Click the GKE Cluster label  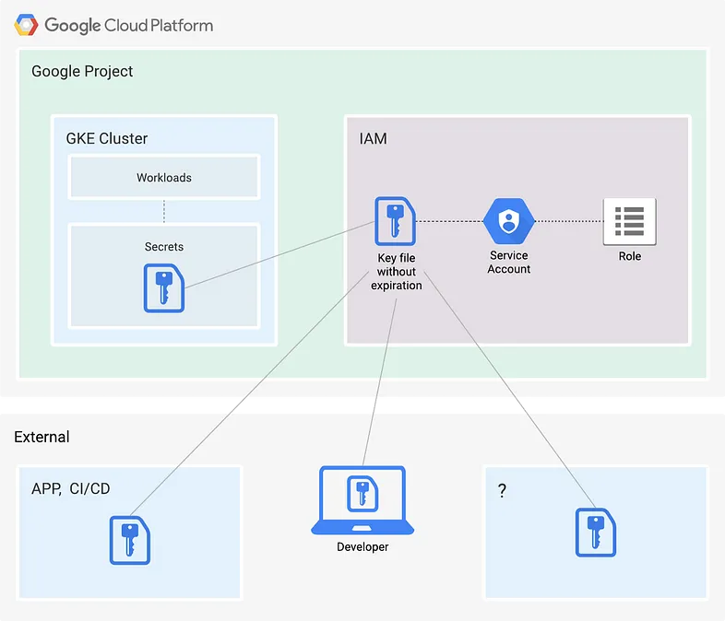(107, 138)
